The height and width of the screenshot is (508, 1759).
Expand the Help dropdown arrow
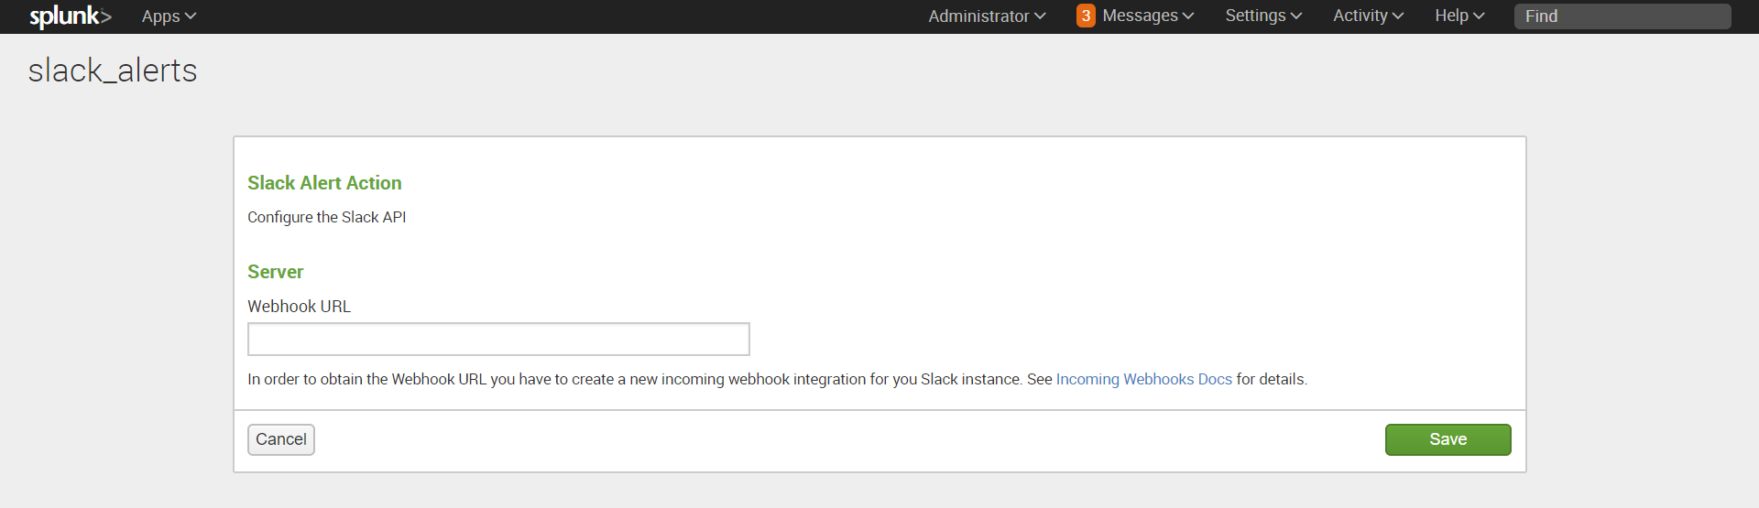1479,16
